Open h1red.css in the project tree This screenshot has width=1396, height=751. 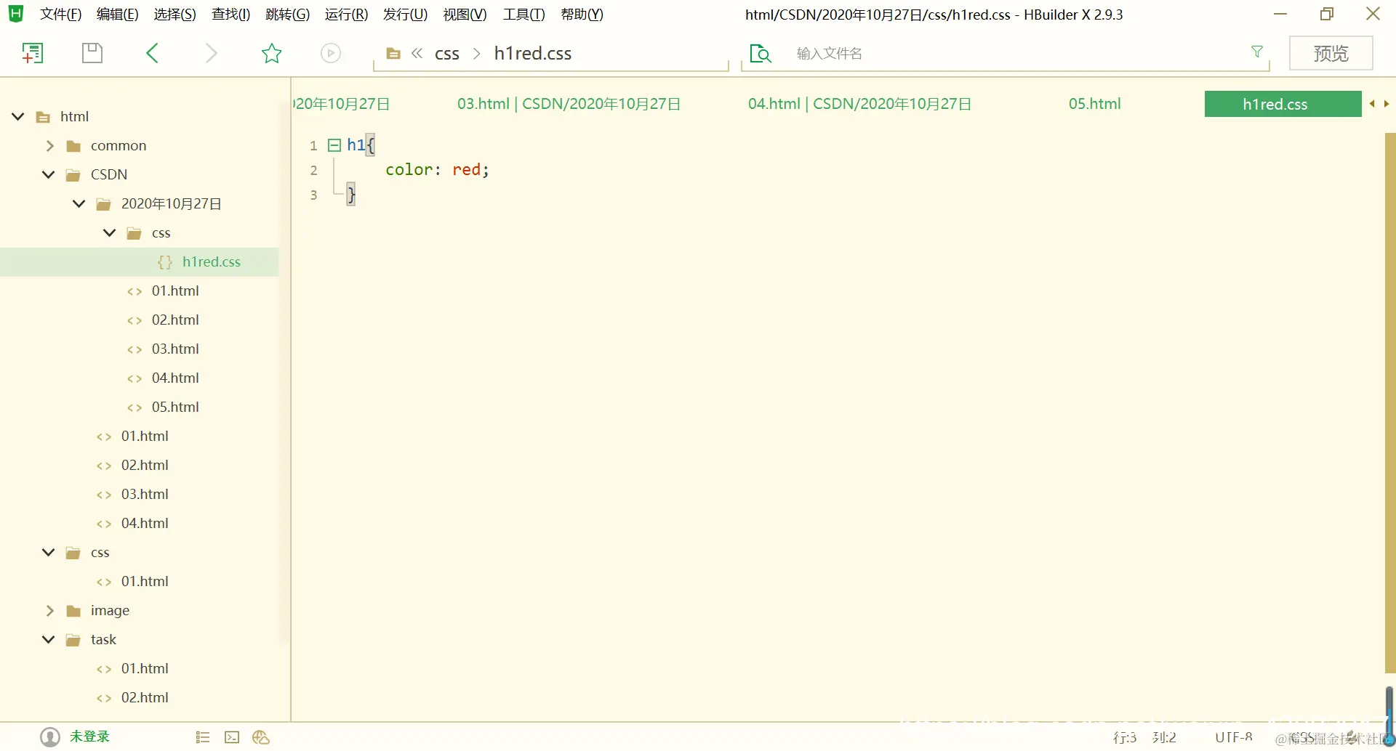click(x=211, y=261)
